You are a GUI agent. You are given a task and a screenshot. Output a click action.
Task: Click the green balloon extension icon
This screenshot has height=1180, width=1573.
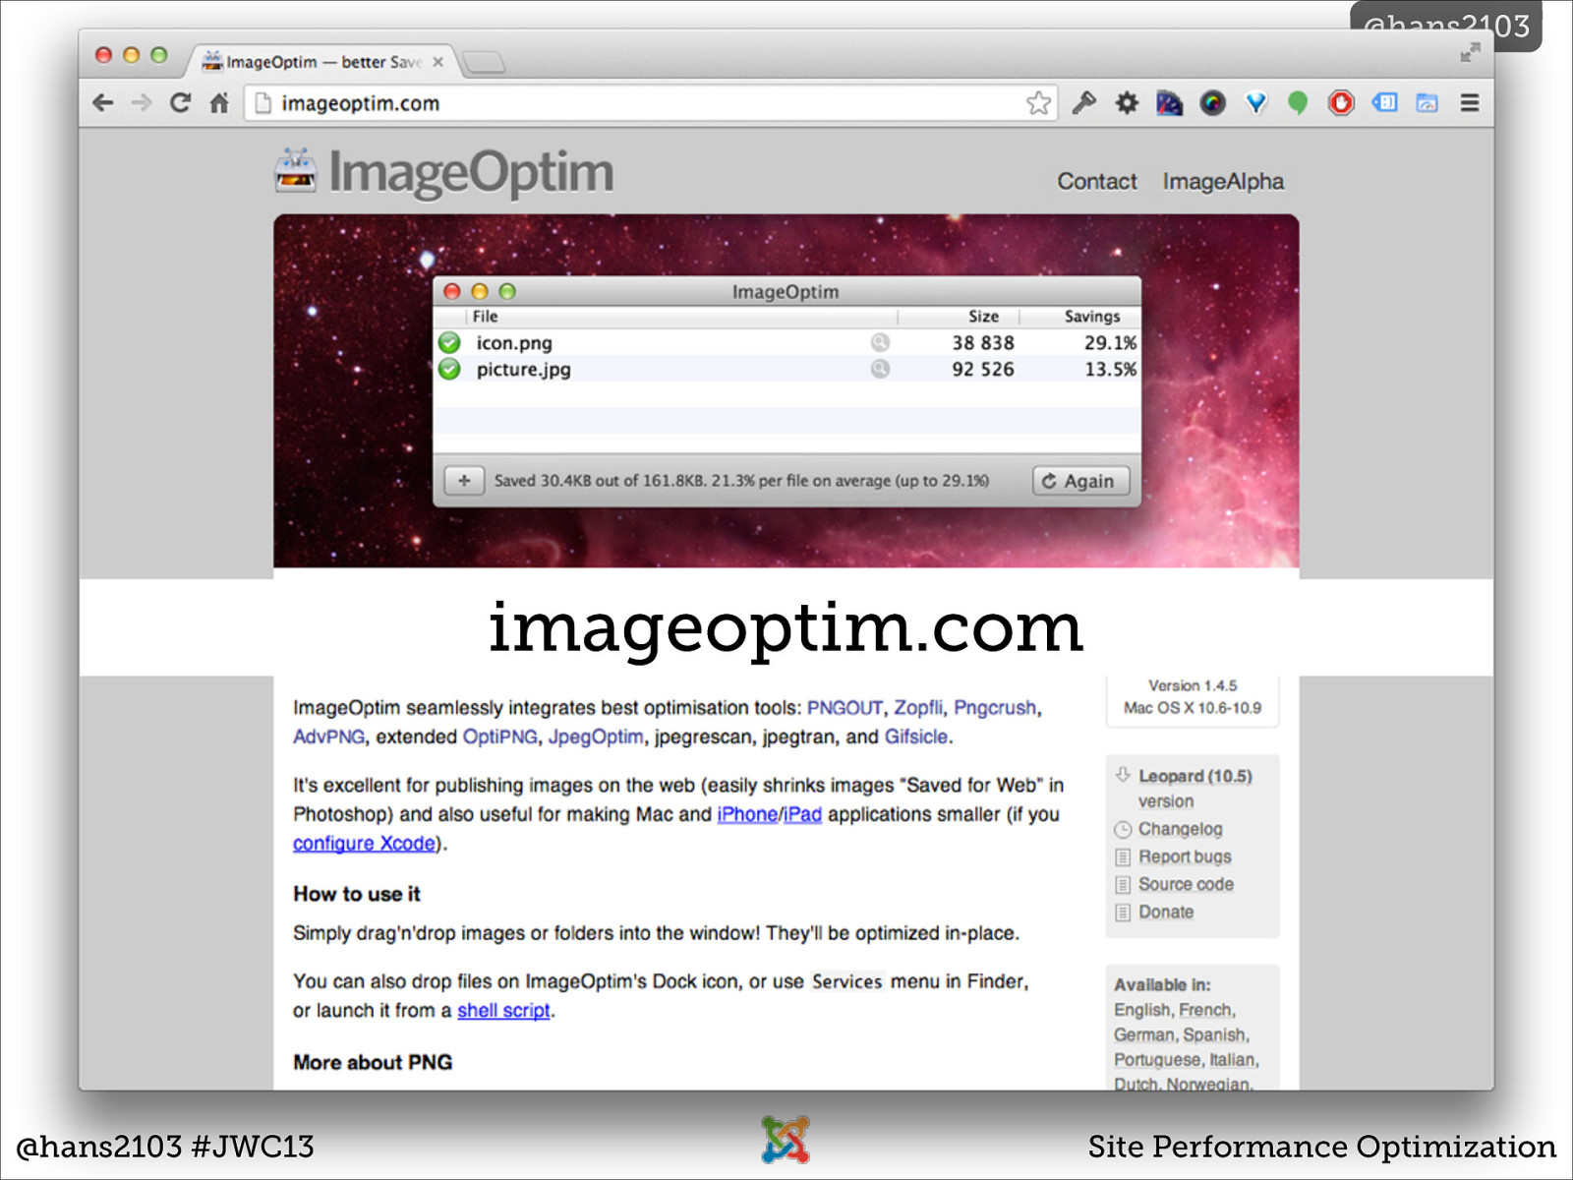coord(1298,102)
